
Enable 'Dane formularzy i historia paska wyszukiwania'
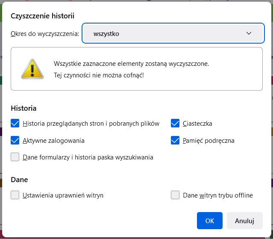pos(15,157)
